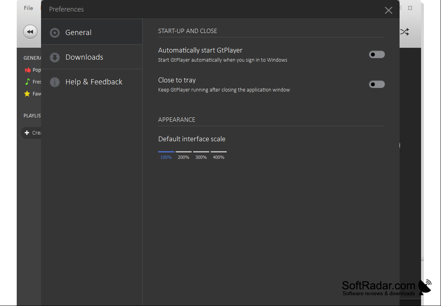Image resolution: width=441 pixels, height=306 pixels.
Task: Toggle shuffle in the main player window
Action: (405, 32)
